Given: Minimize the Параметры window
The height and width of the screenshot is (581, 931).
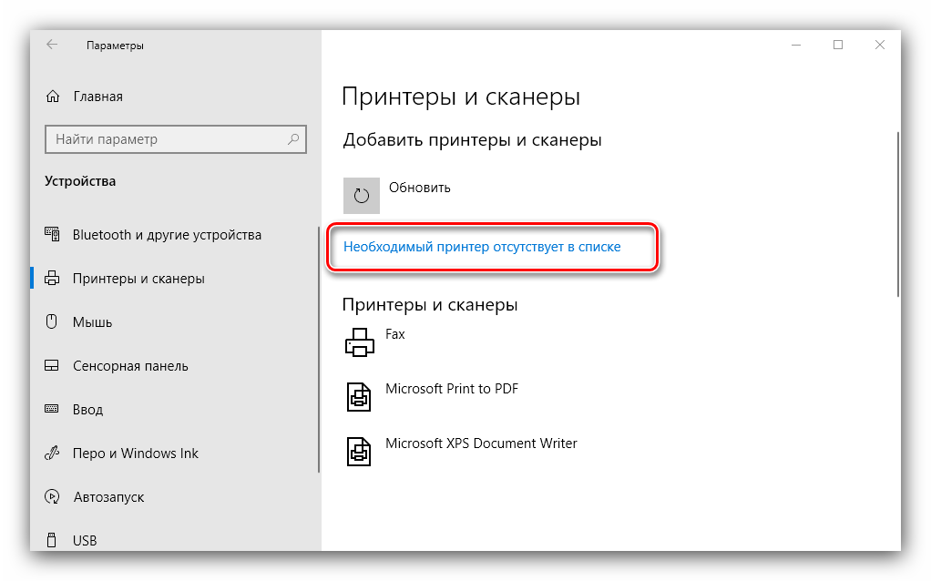Looking at the screenshot, I should tap(796, 46).
